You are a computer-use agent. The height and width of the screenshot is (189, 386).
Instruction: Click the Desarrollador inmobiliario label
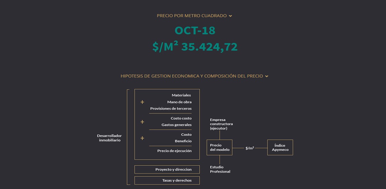tap(109, 138)
